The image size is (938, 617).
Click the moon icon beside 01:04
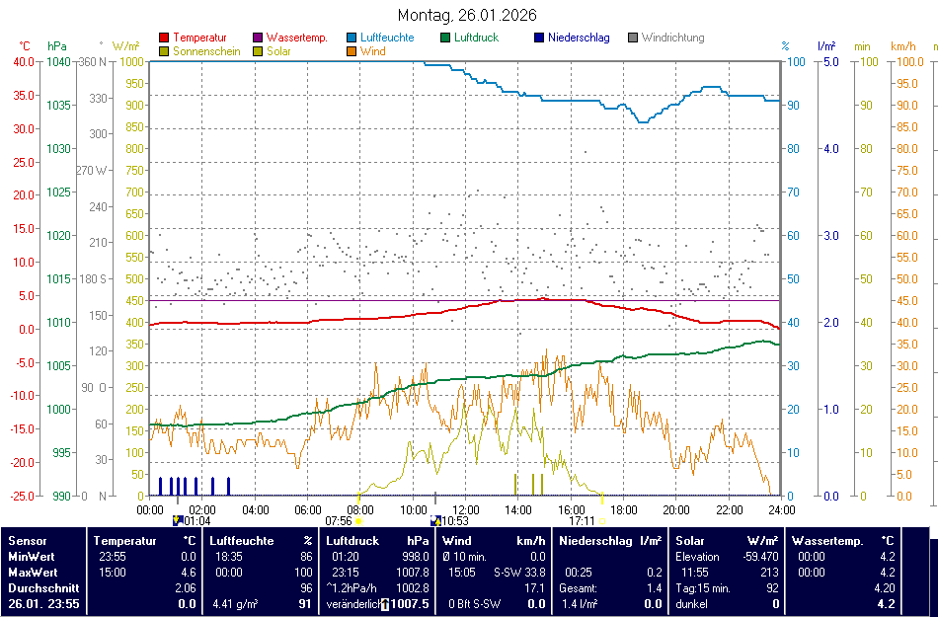coord(177,520)
